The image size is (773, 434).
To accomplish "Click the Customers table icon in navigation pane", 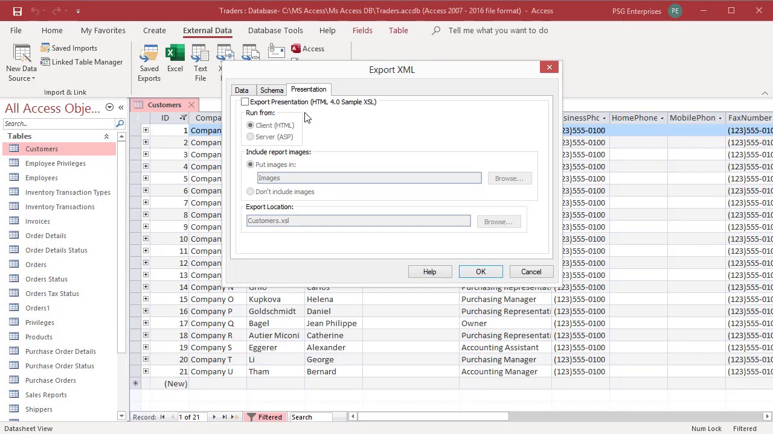I will 14,149.
